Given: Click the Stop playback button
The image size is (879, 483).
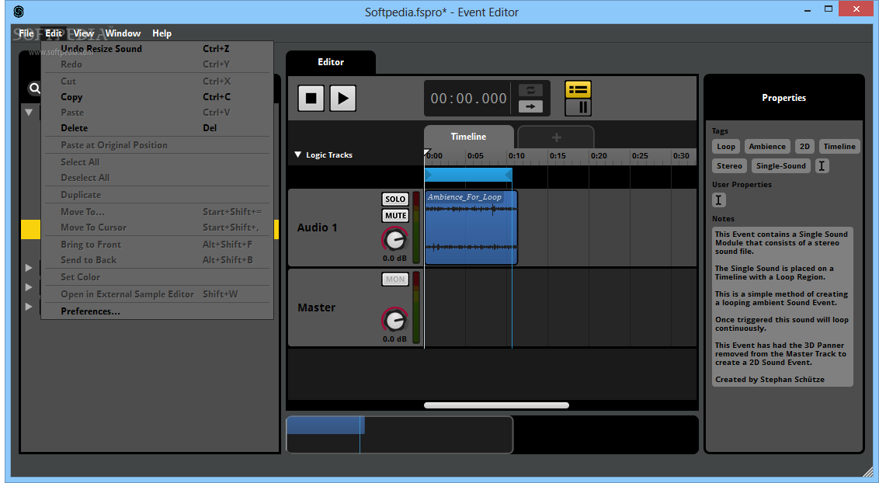Looking at the screenshot, I should 311,99.
